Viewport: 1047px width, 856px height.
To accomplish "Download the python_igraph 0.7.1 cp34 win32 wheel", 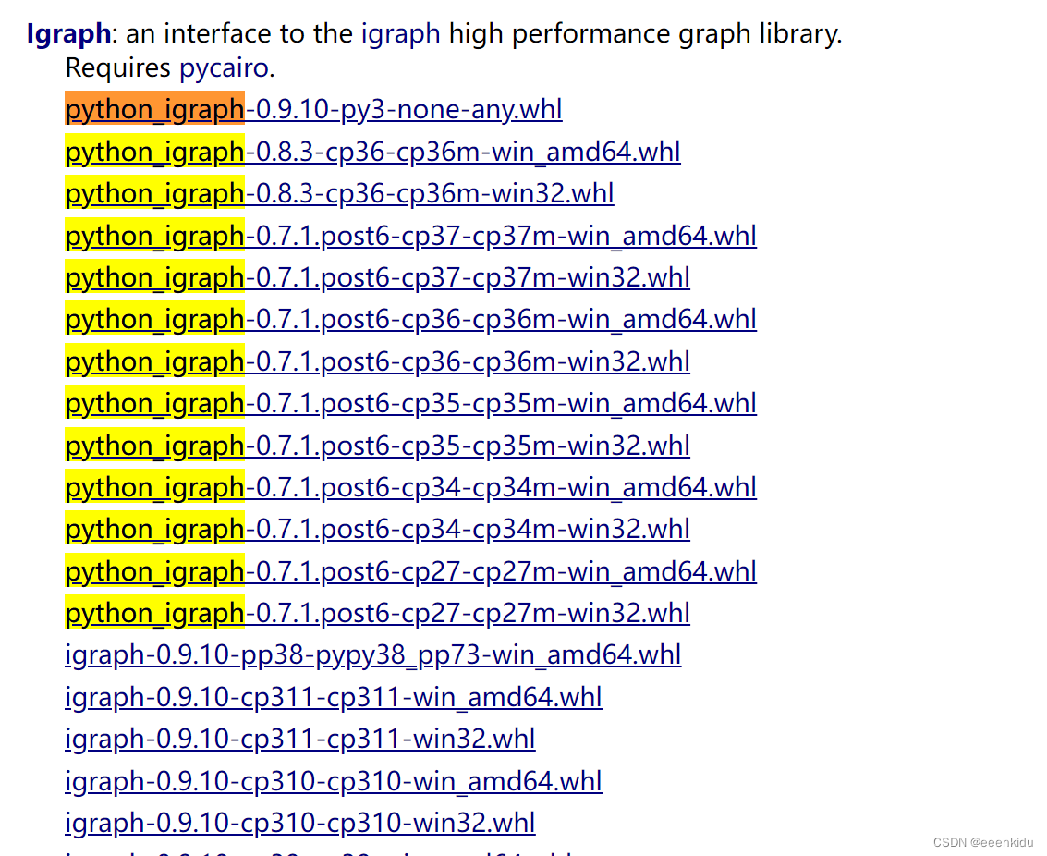I will click(x=376, y=529).
